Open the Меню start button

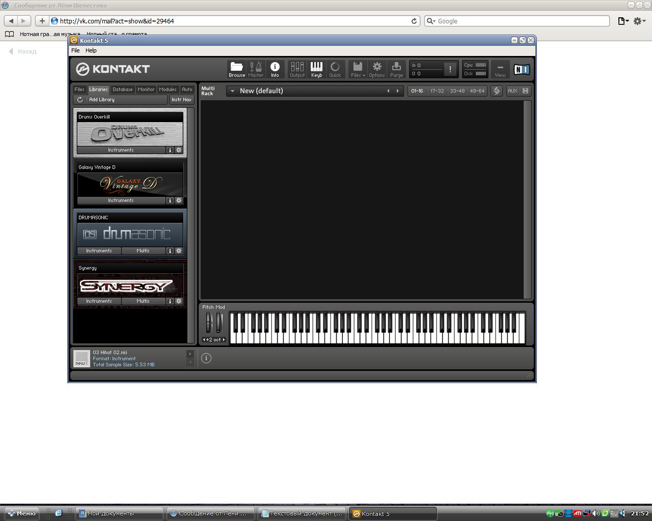tap(22, 513)
